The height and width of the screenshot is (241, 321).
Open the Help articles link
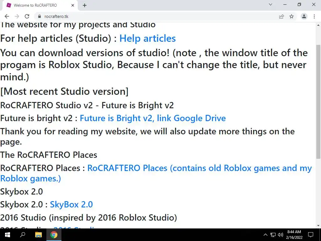click(147, 38)
